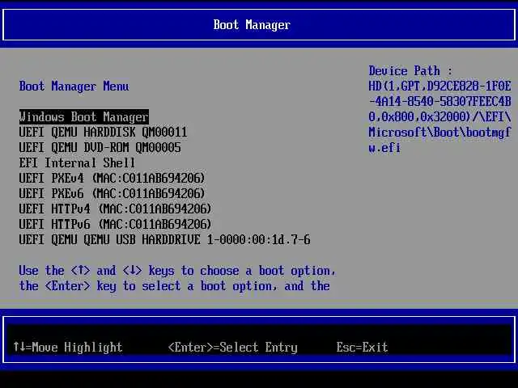Select UEFI HTTPv6 boot option
This screenshot has width=518, height=388.
[x=115, y=225]
